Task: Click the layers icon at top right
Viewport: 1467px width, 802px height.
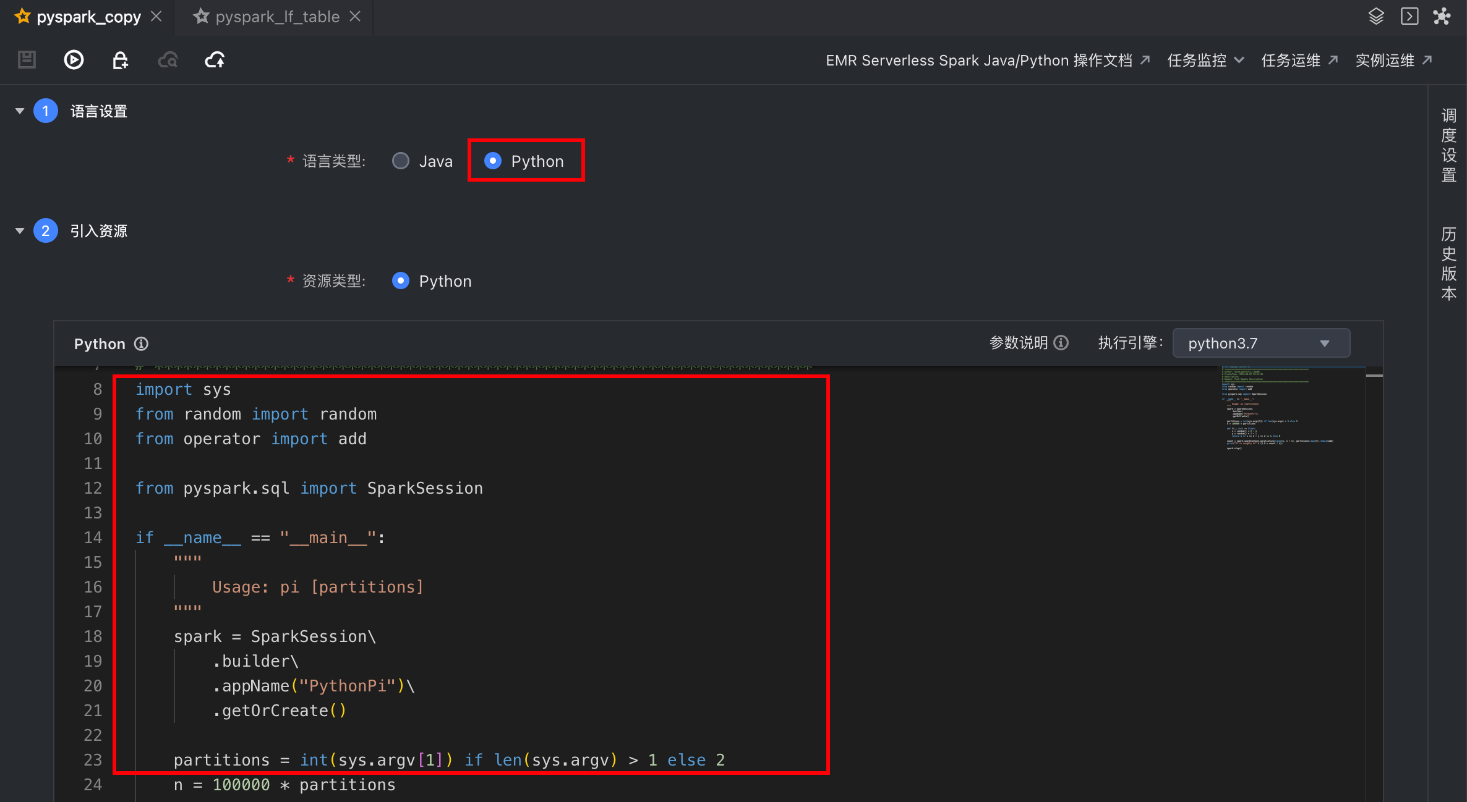Action: [x=1376, y=16]
